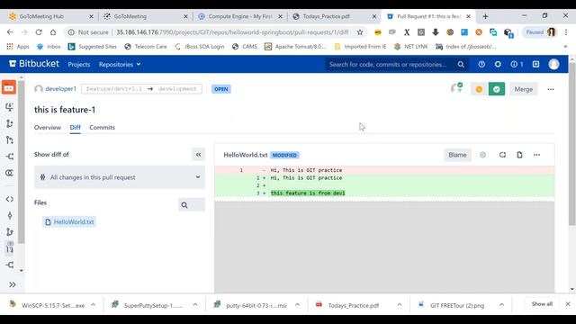Expand Todays_Practice.pdf download options
The width and height of the screenshot is (576, 324).
point(400,305)
